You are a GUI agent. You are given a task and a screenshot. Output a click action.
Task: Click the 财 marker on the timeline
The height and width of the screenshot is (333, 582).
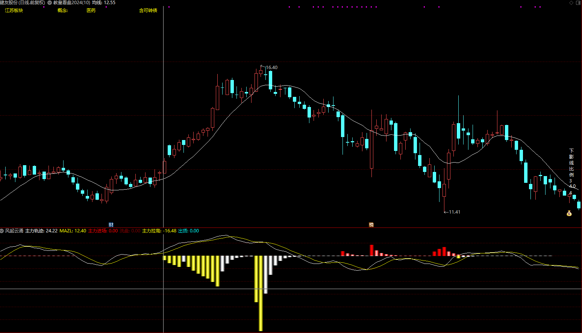click(111, 225)
